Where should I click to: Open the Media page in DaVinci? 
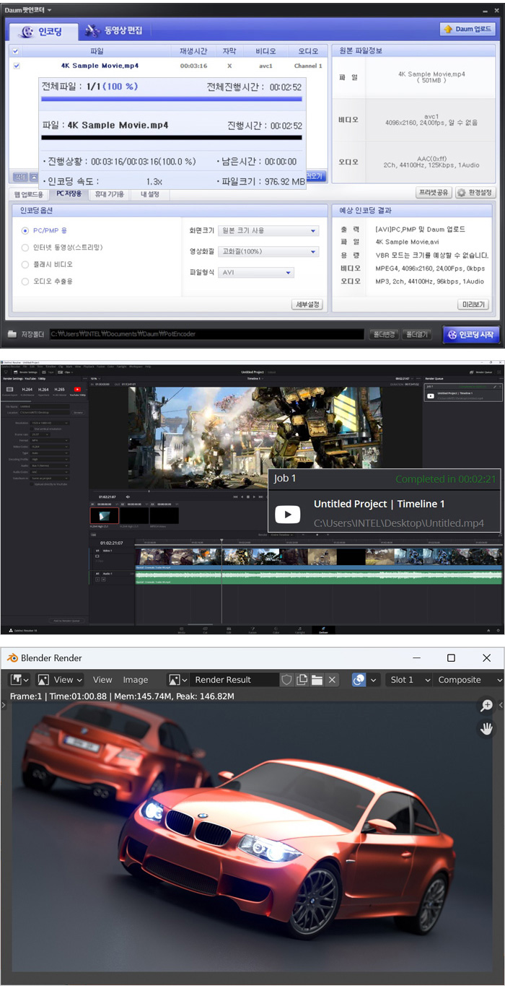[181, 630]
